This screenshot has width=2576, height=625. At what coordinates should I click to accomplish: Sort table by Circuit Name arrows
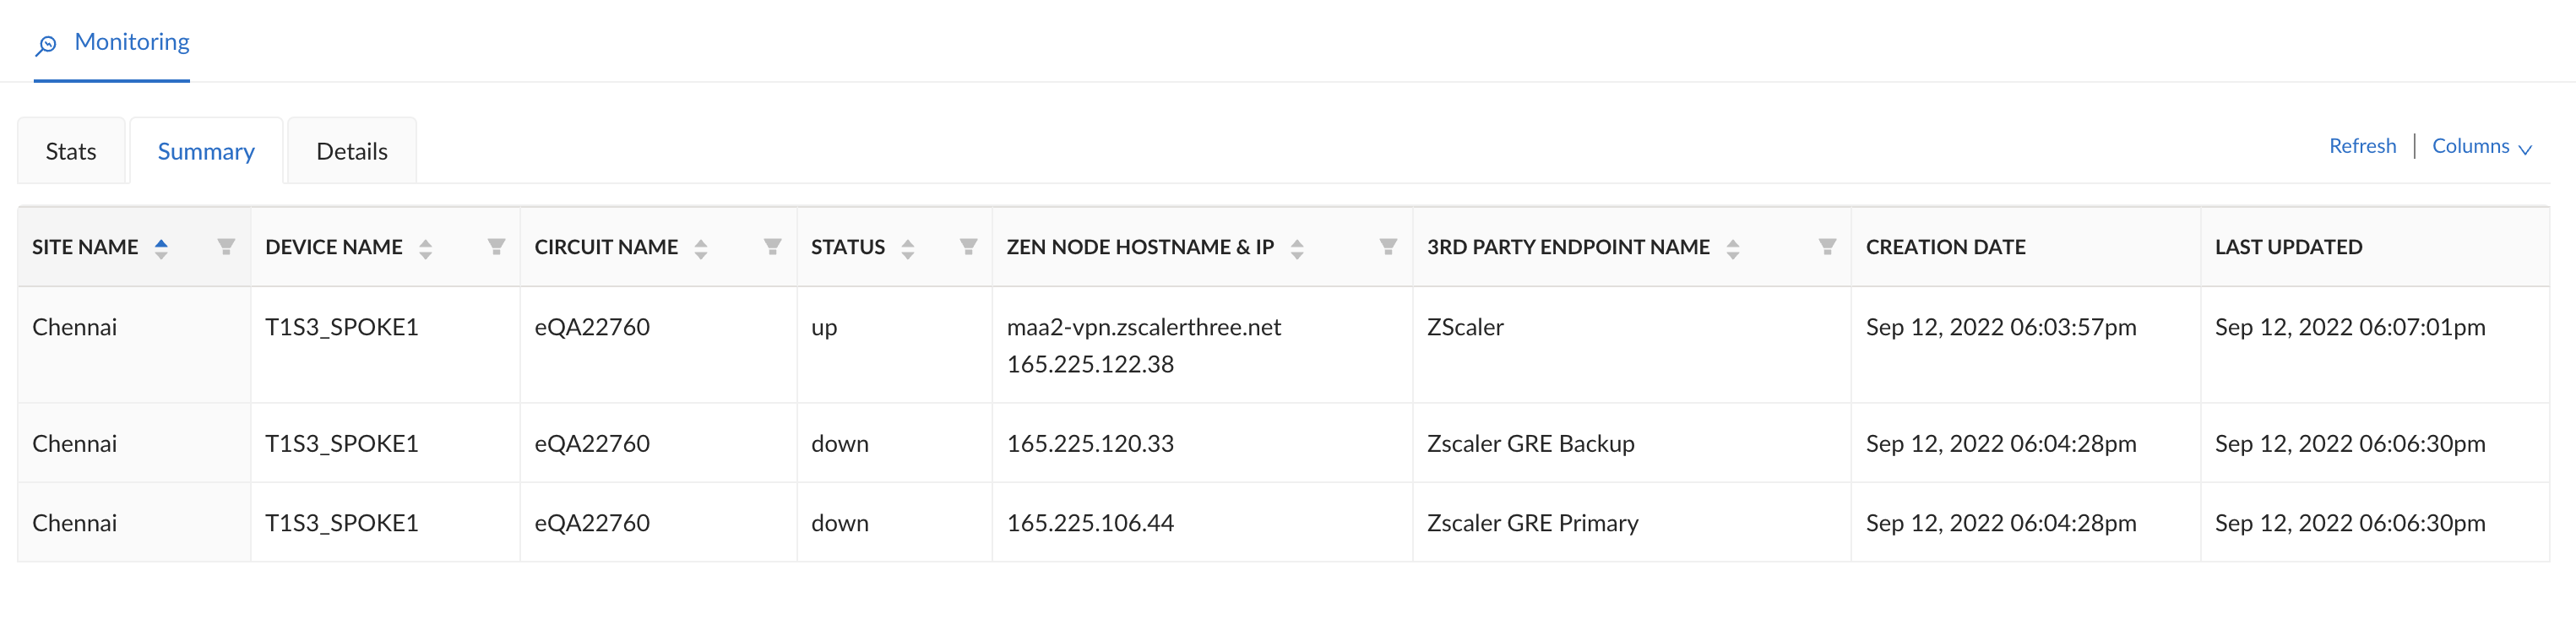coord(701,248)
